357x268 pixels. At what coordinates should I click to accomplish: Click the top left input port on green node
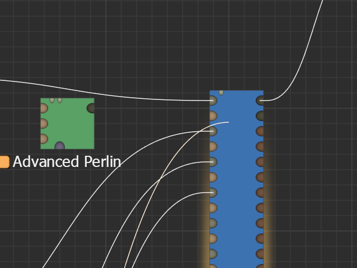[x=44, y=108]
